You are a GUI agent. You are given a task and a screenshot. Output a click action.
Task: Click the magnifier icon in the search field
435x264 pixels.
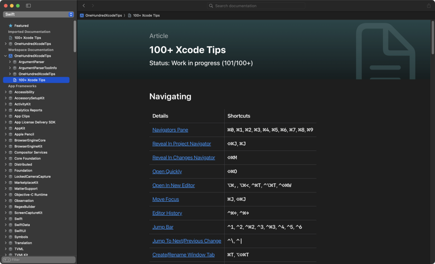pos(211,6)
